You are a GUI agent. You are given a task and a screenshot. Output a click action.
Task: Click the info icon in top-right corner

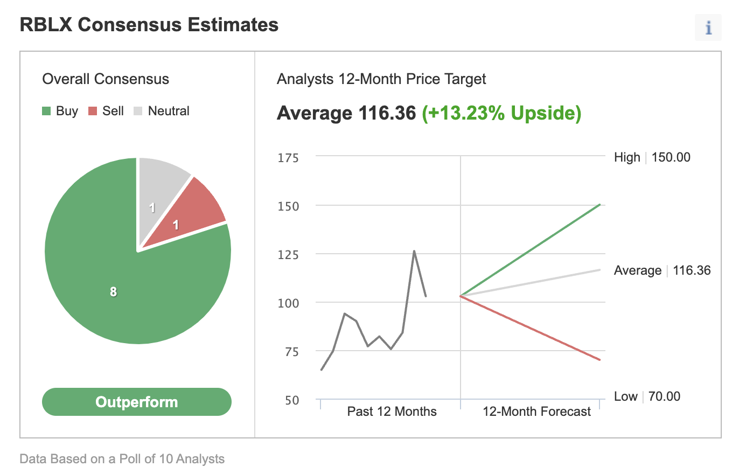click(x=708, y=27)
